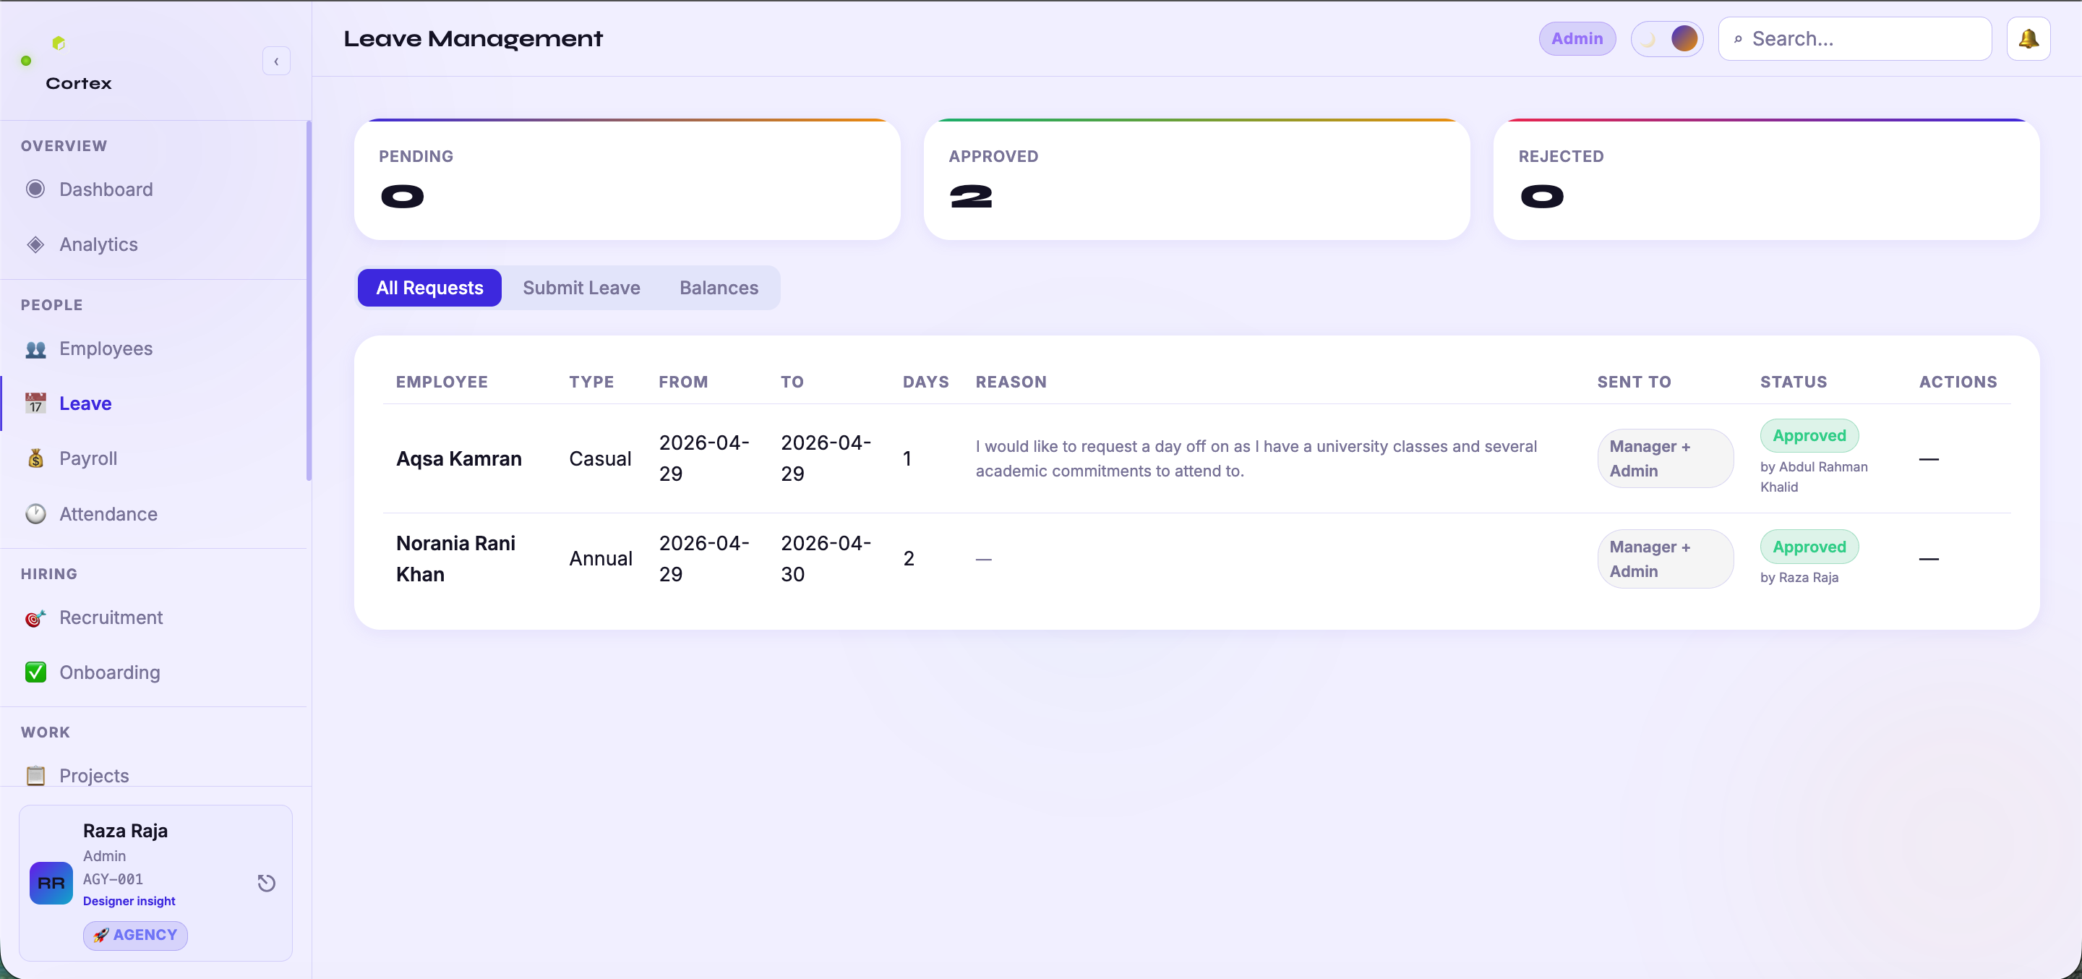
Task: Click the TYPE column header
Action: [x=591, y=382]
